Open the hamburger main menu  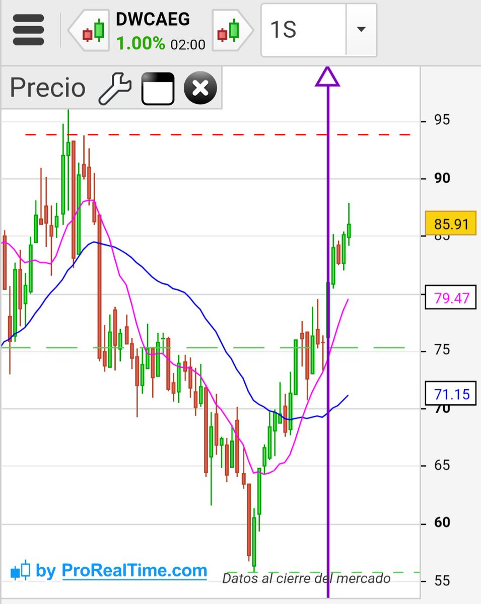pyautogui.click(x=29, y=29)
